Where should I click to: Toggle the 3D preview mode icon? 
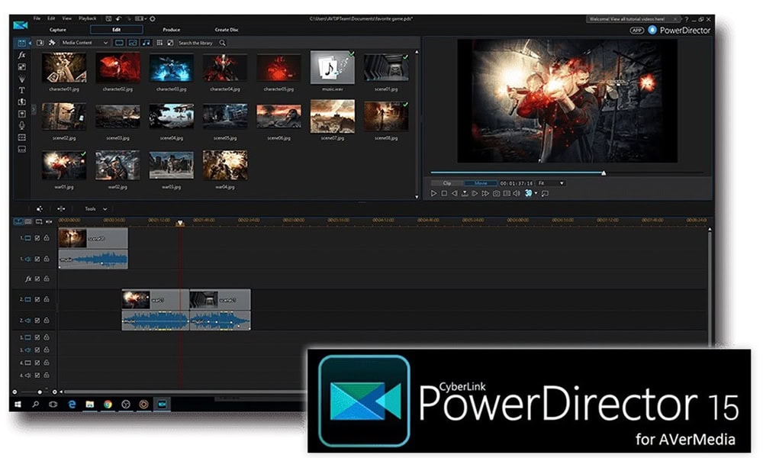click(x=529, y=193)
